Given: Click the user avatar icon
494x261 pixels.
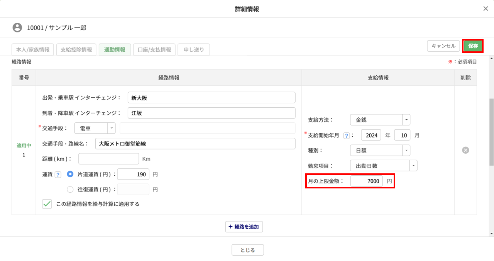Looking at the screenshot, I should click(17, 28).
